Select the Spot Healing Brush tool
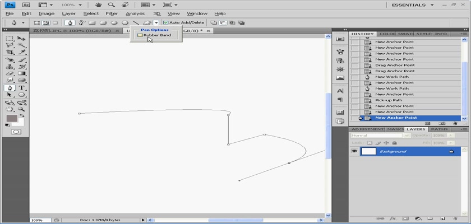The height and width of the screenshot is (224, 471). pos(10,60)
